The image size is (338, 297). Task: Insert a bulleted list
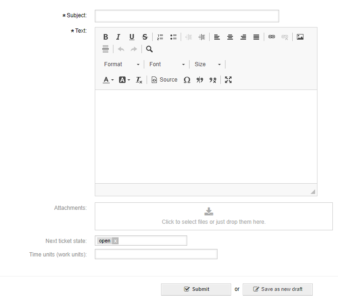(x=173, y=37)
